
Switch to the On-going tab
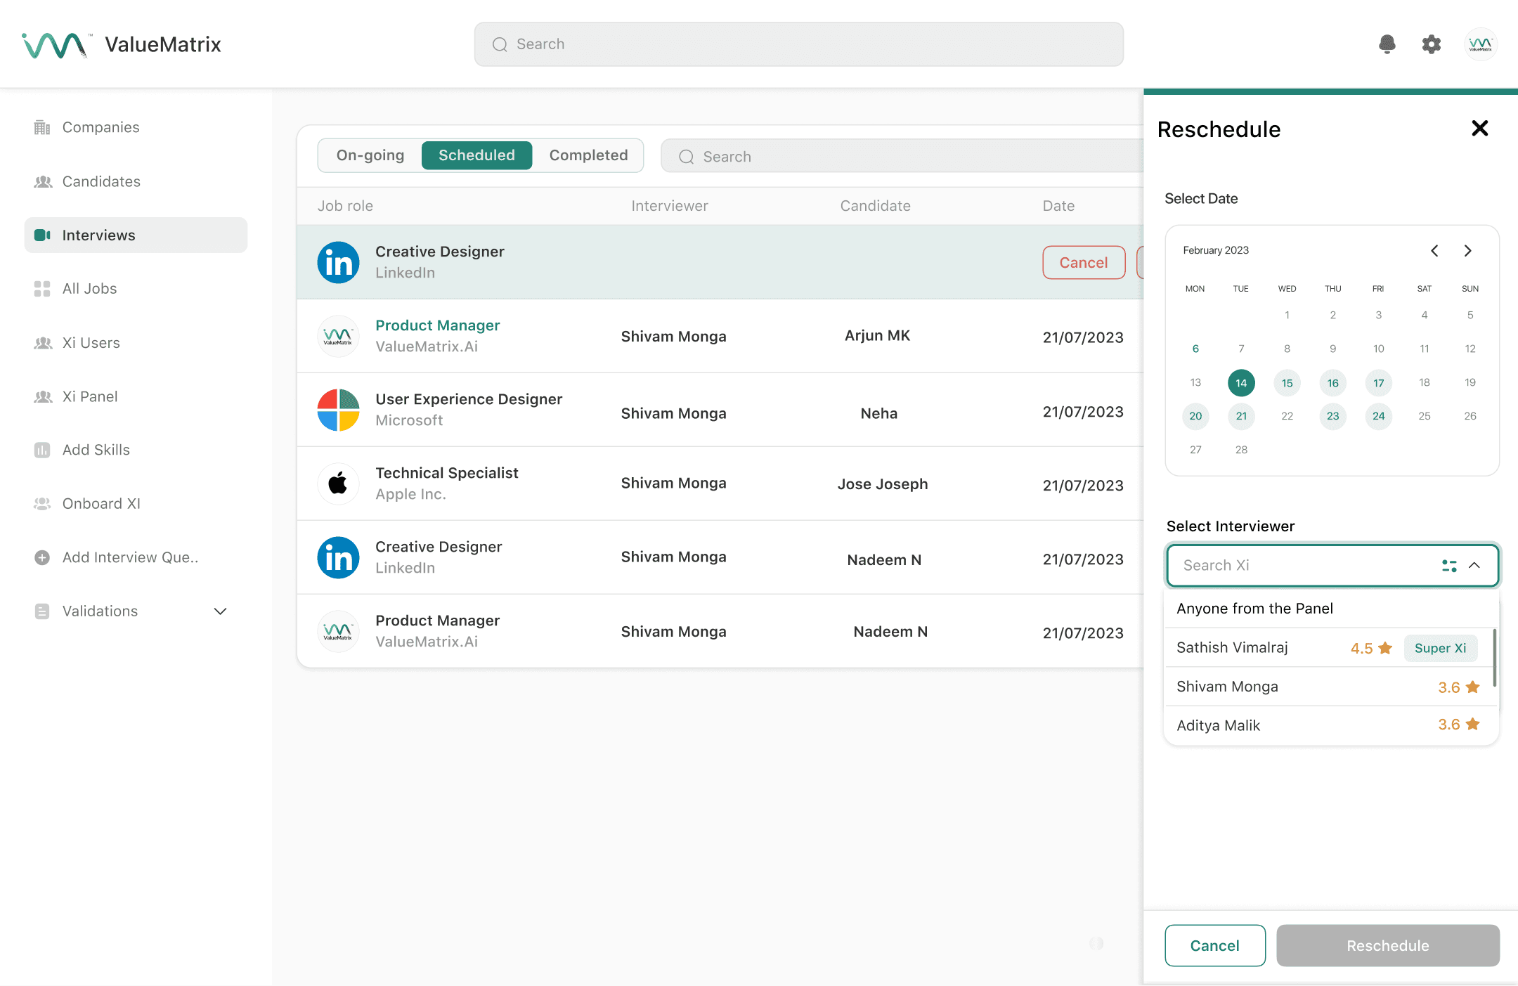point(370,155)
